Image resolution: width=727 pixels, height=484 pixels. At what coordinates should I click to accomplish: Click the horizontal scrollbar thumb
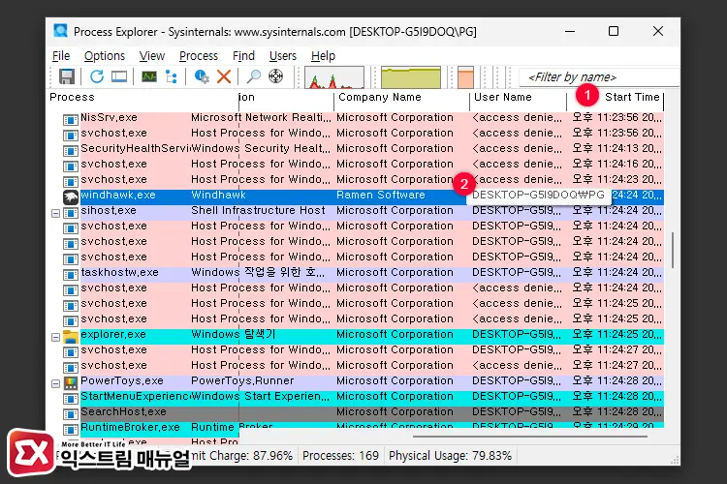[530, 437]
